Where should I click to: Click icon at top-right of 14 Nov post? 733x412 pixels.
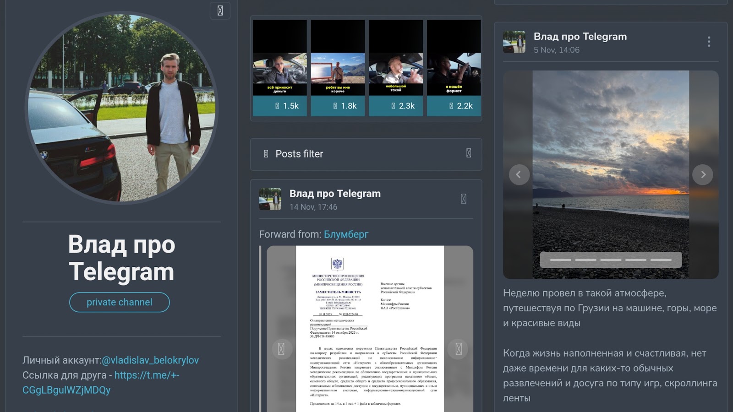coord(464,199)
